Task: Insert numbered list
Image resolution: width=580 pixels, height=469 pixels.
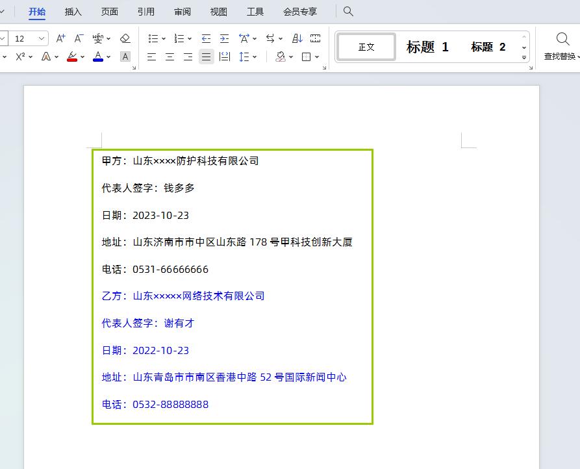Action: click(179, 38)
